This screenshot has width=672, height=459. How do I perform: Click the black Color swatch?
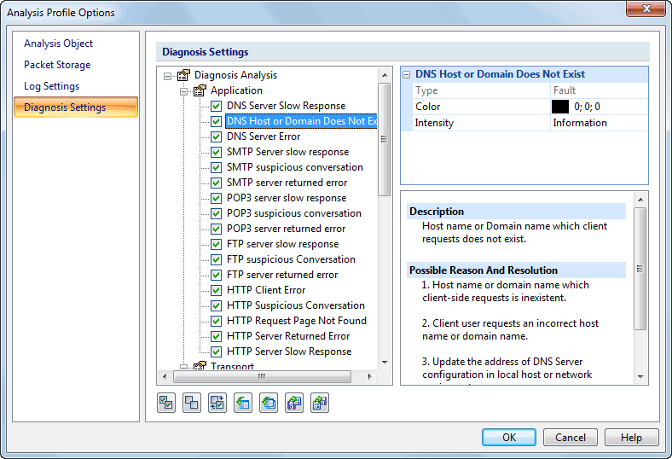pos(560,107)
